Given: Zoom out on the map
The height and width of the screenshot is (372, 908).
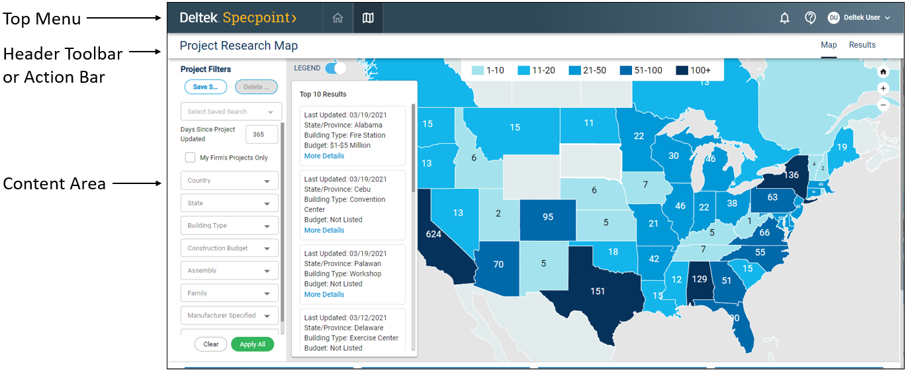Looking at the screenshot, I should pos(883,105).
